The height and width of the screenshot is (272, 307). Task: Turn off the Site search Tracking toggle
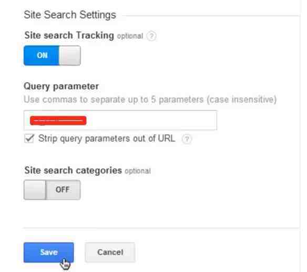pos(52,55)
